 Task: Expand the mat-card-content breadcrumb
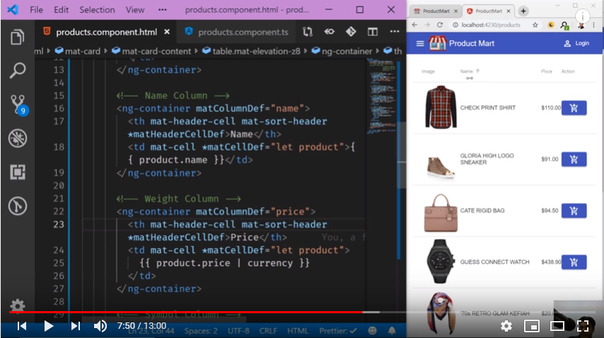151,51
